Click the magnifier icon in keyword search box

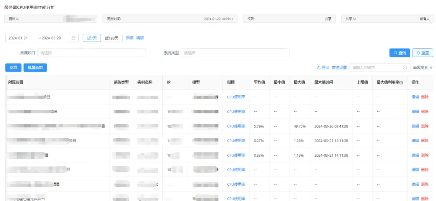(405, 68)
